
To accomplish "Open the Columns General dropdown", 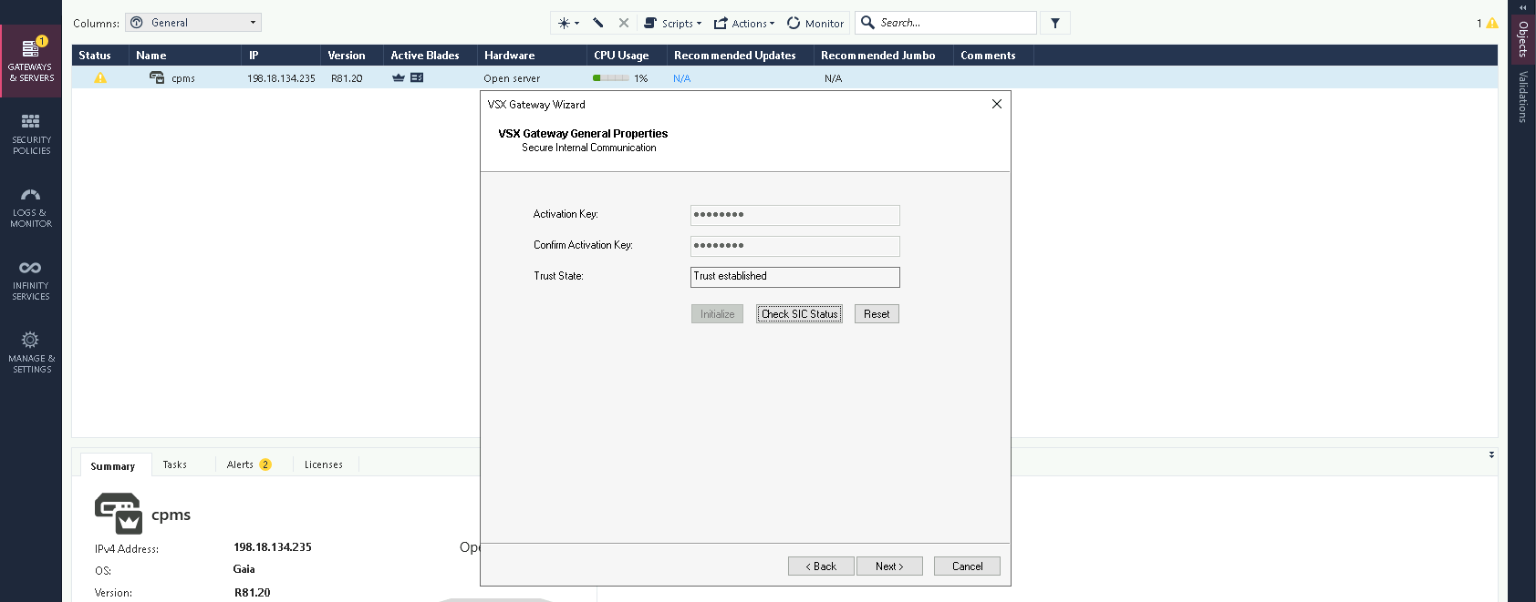I will [x=193, y=23].
